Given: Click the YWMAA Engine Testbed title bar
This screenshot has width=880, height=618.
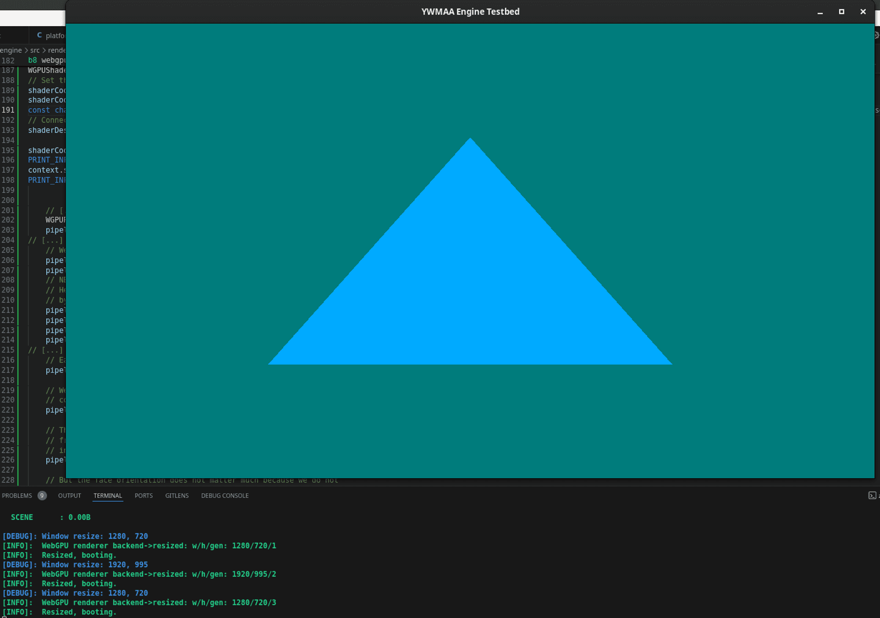Looking at the screenshot, I should [470, 12].
